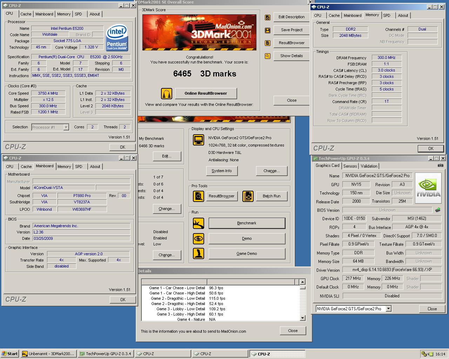Click the Benchmark run icon
Image resolution: width=449 pixels, height=359 pixels.
(199, 223)
